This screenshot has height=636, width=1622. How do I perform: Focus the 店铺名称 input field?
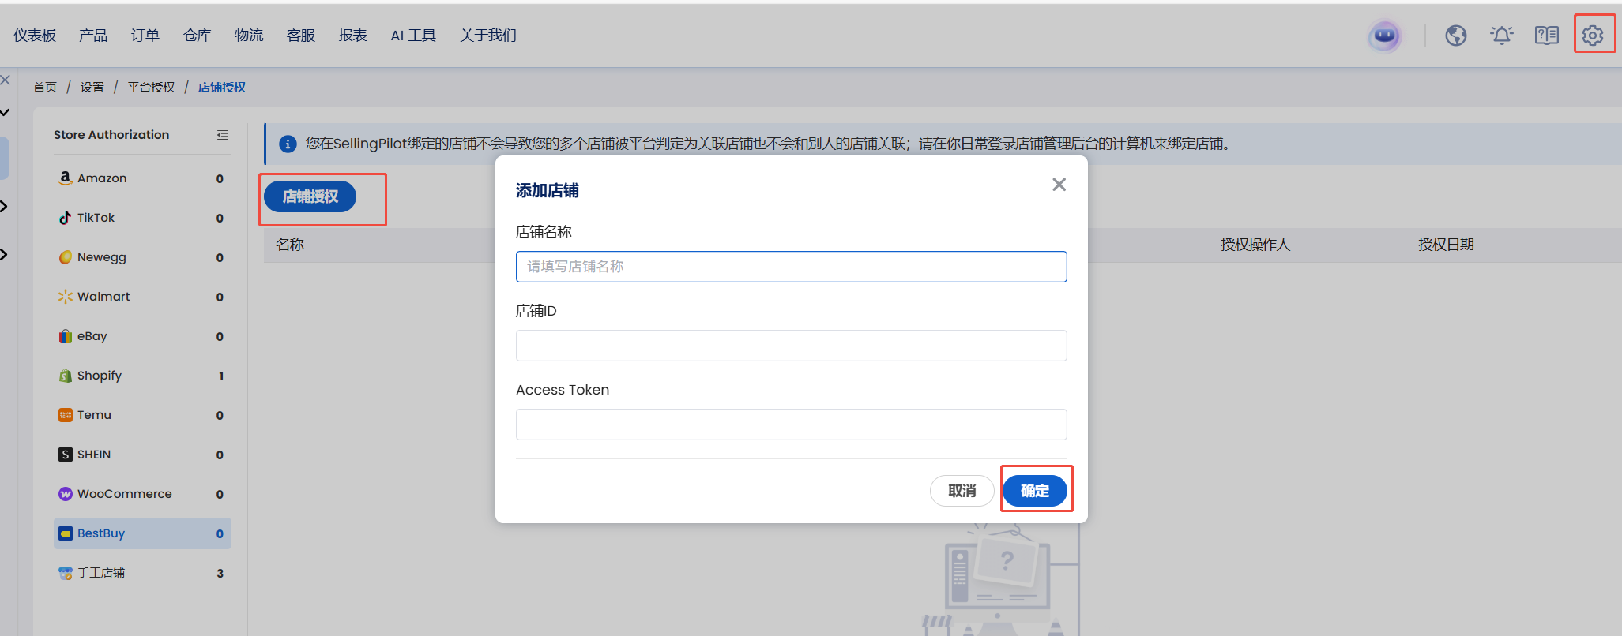click(x=792, y=267)
